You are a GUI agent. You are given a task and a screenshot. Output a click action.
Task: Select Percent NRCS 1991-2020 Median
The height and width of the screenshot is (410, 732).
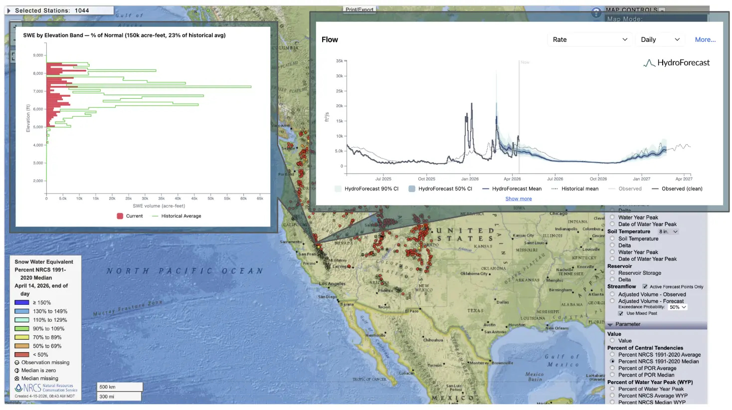pos(612,361)
